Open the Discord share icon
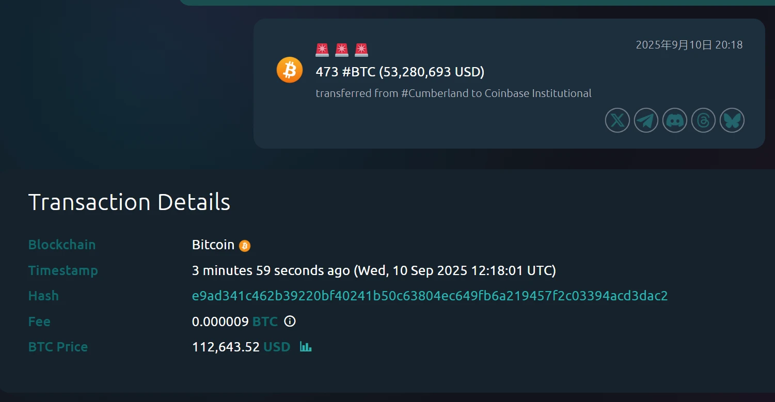Image resolution: width=775 pixels, height=402 pixels. 674,120
